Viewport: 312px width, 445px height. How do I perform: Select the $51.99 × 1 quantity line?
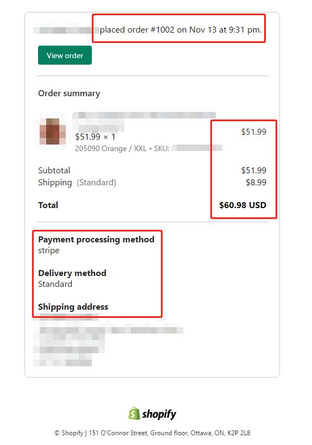pyautogui.click(x=95, y=137)
